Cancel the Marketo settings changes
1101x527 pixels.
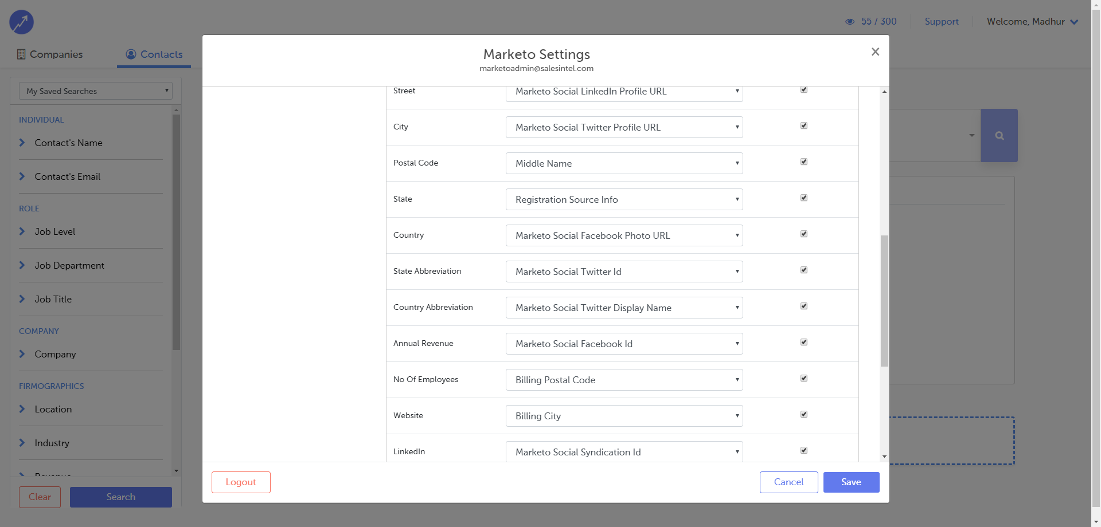coord(789,482)
